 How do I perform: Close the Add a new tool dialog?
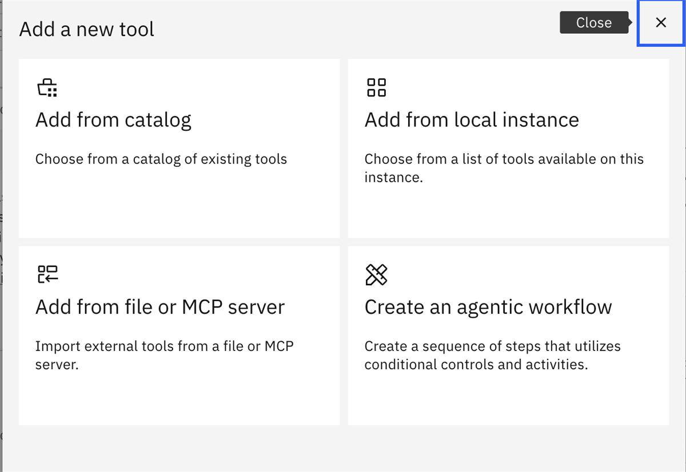[x=661, y=23]
